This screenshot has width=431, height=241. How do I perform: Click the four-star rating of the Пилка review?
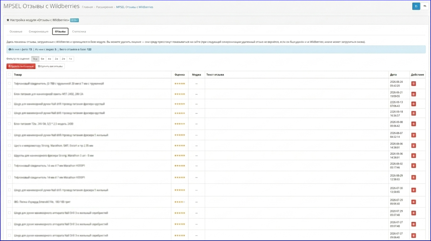[x=180, y=202]
